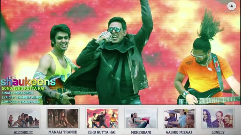Click the Song: Ishq Kutta Hai credit line
Image resolution: width=241 pixels, height=135 pixels.
(x=23, y=88)
